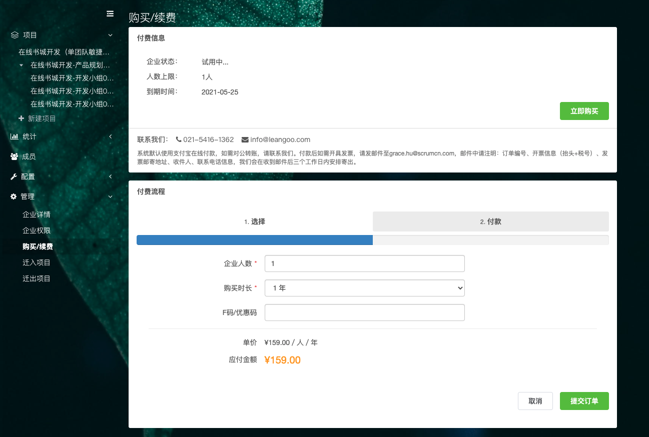The image size is (649, 437).
Task: Click the green 立即购买 button
Action: pyautogui.click(x=584, y=111)
